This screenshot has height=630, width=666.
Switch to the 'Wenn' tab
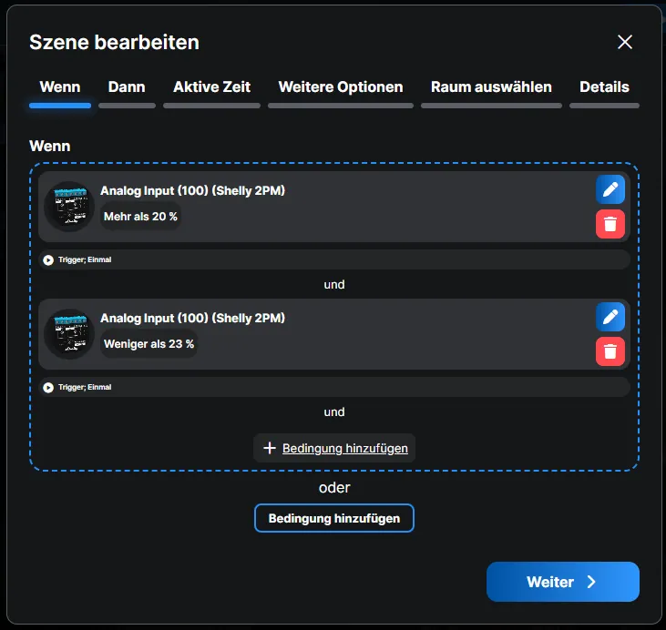point(60,87)
